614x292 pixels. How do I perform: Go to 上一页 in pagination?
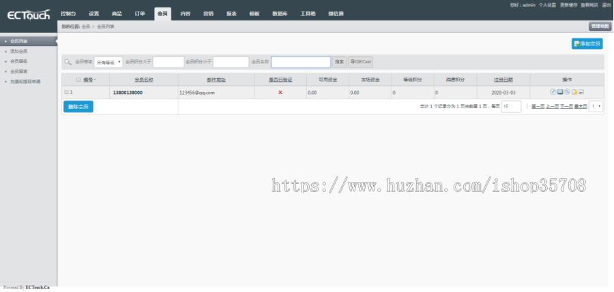pyautogui.click(x=552, y=106)
